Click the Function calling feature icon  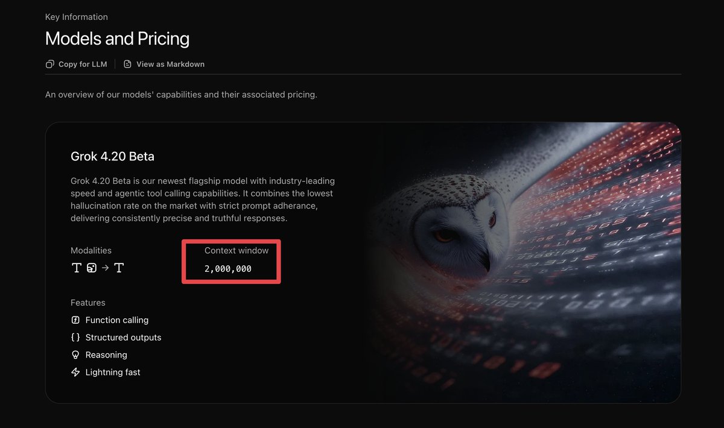pos(75,320)
